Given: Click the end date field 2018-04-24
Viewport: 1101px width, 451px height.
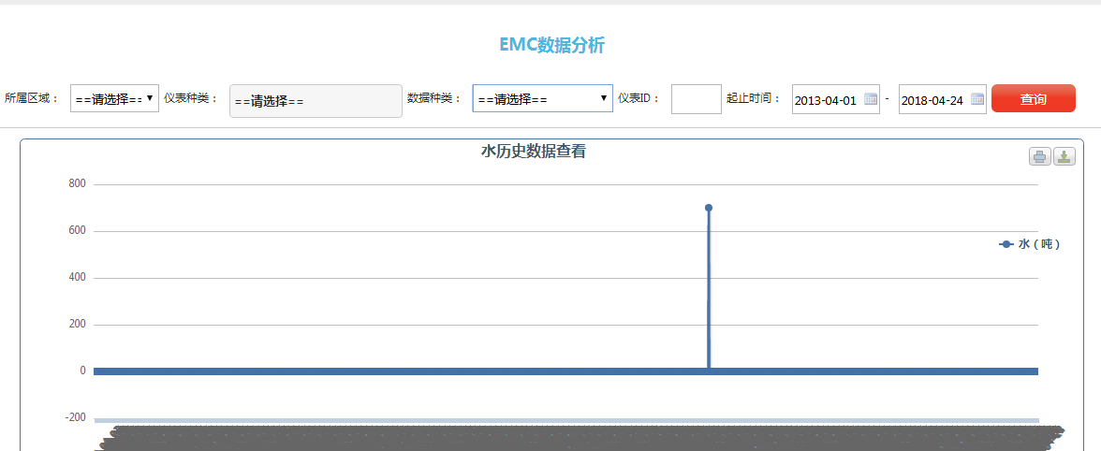Looking at the screenshot, I should (x=942, y=99).
